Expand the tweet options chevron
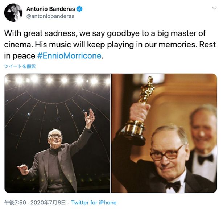The image size is (223, 211). click(214, 8)
